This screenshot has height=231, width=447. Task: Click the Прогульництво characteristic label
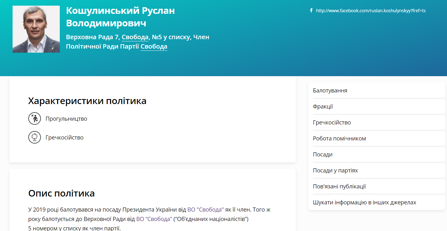pyautogui.click(x=66, y=119)
